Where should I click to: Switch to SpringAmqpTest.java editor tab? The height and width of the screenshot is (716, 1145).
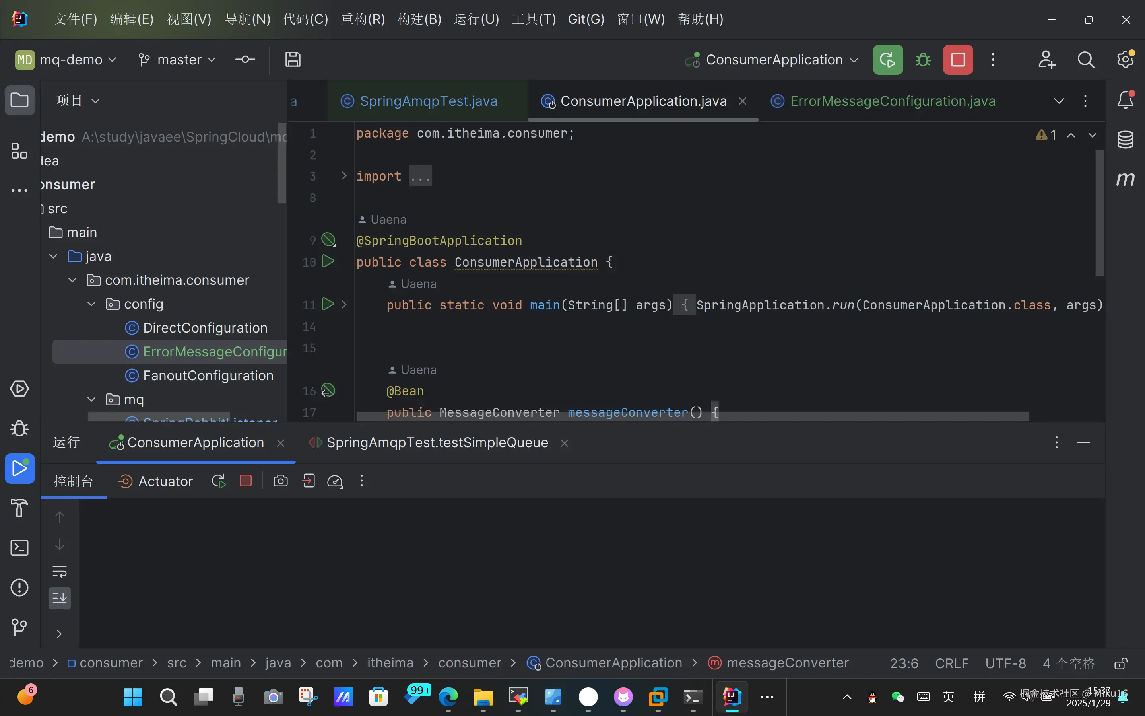click(428, 101)
